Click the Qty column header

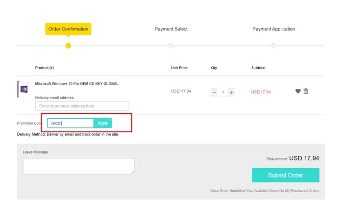click(x=214, y=68)
